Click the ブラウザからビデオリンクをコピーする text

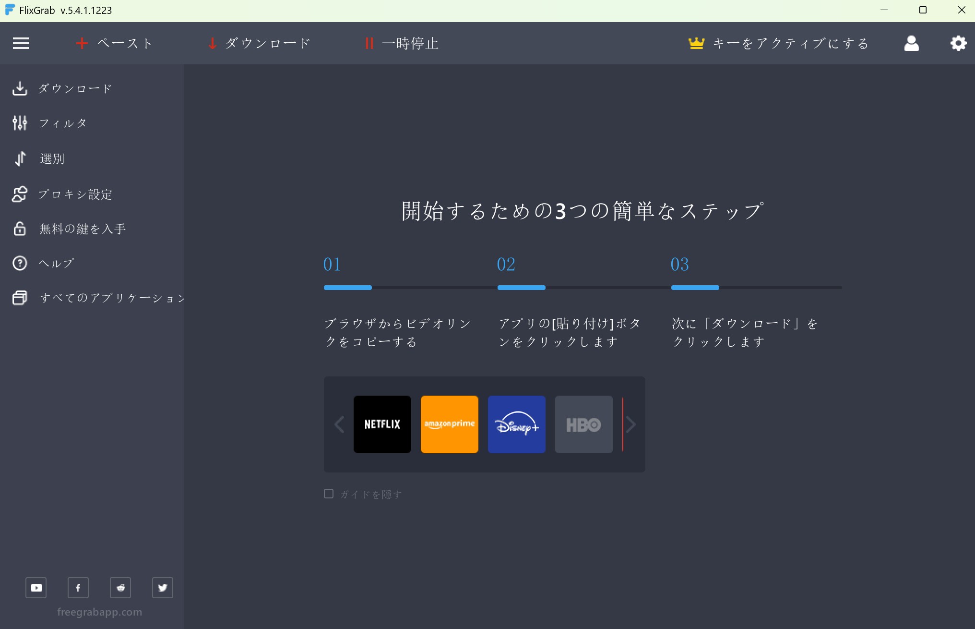(x=398, y=332)
